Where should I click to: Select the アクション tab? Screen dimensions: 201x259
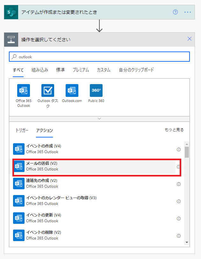(45, 130)
